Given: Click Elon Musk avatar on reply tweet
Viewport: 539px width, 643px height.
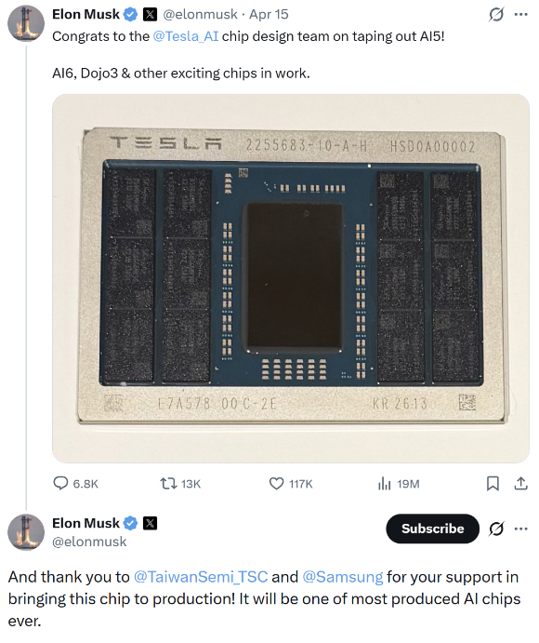Looking at the screenshot, I should click(x=26, y=532).
